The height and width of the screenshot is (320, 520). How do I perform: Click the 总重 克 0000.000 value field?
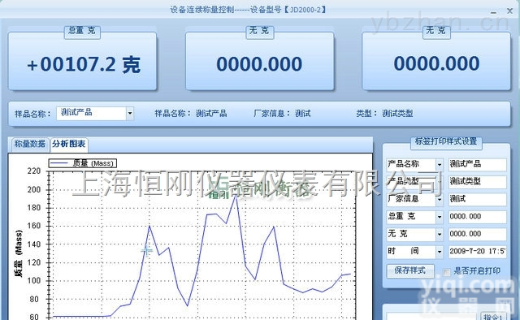(x=477, y=217)
